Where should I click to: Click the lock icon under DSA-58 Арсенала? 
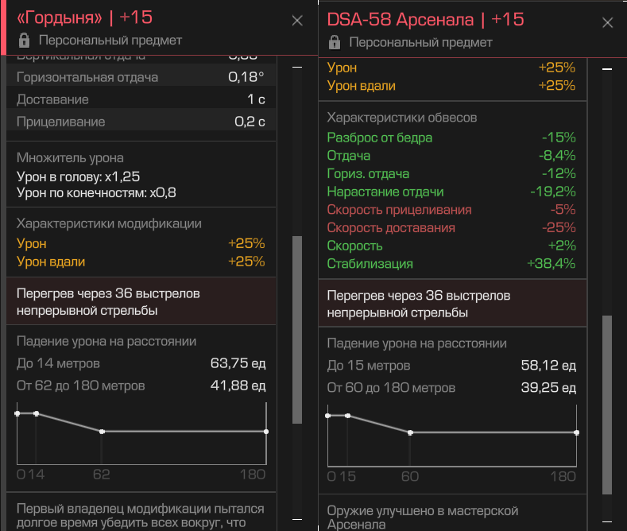click(x=335, y=42)
